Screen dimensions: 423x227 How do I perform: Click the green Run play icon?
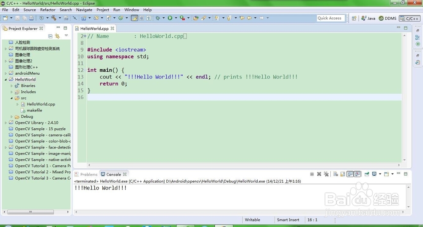[x=170, y=18]
